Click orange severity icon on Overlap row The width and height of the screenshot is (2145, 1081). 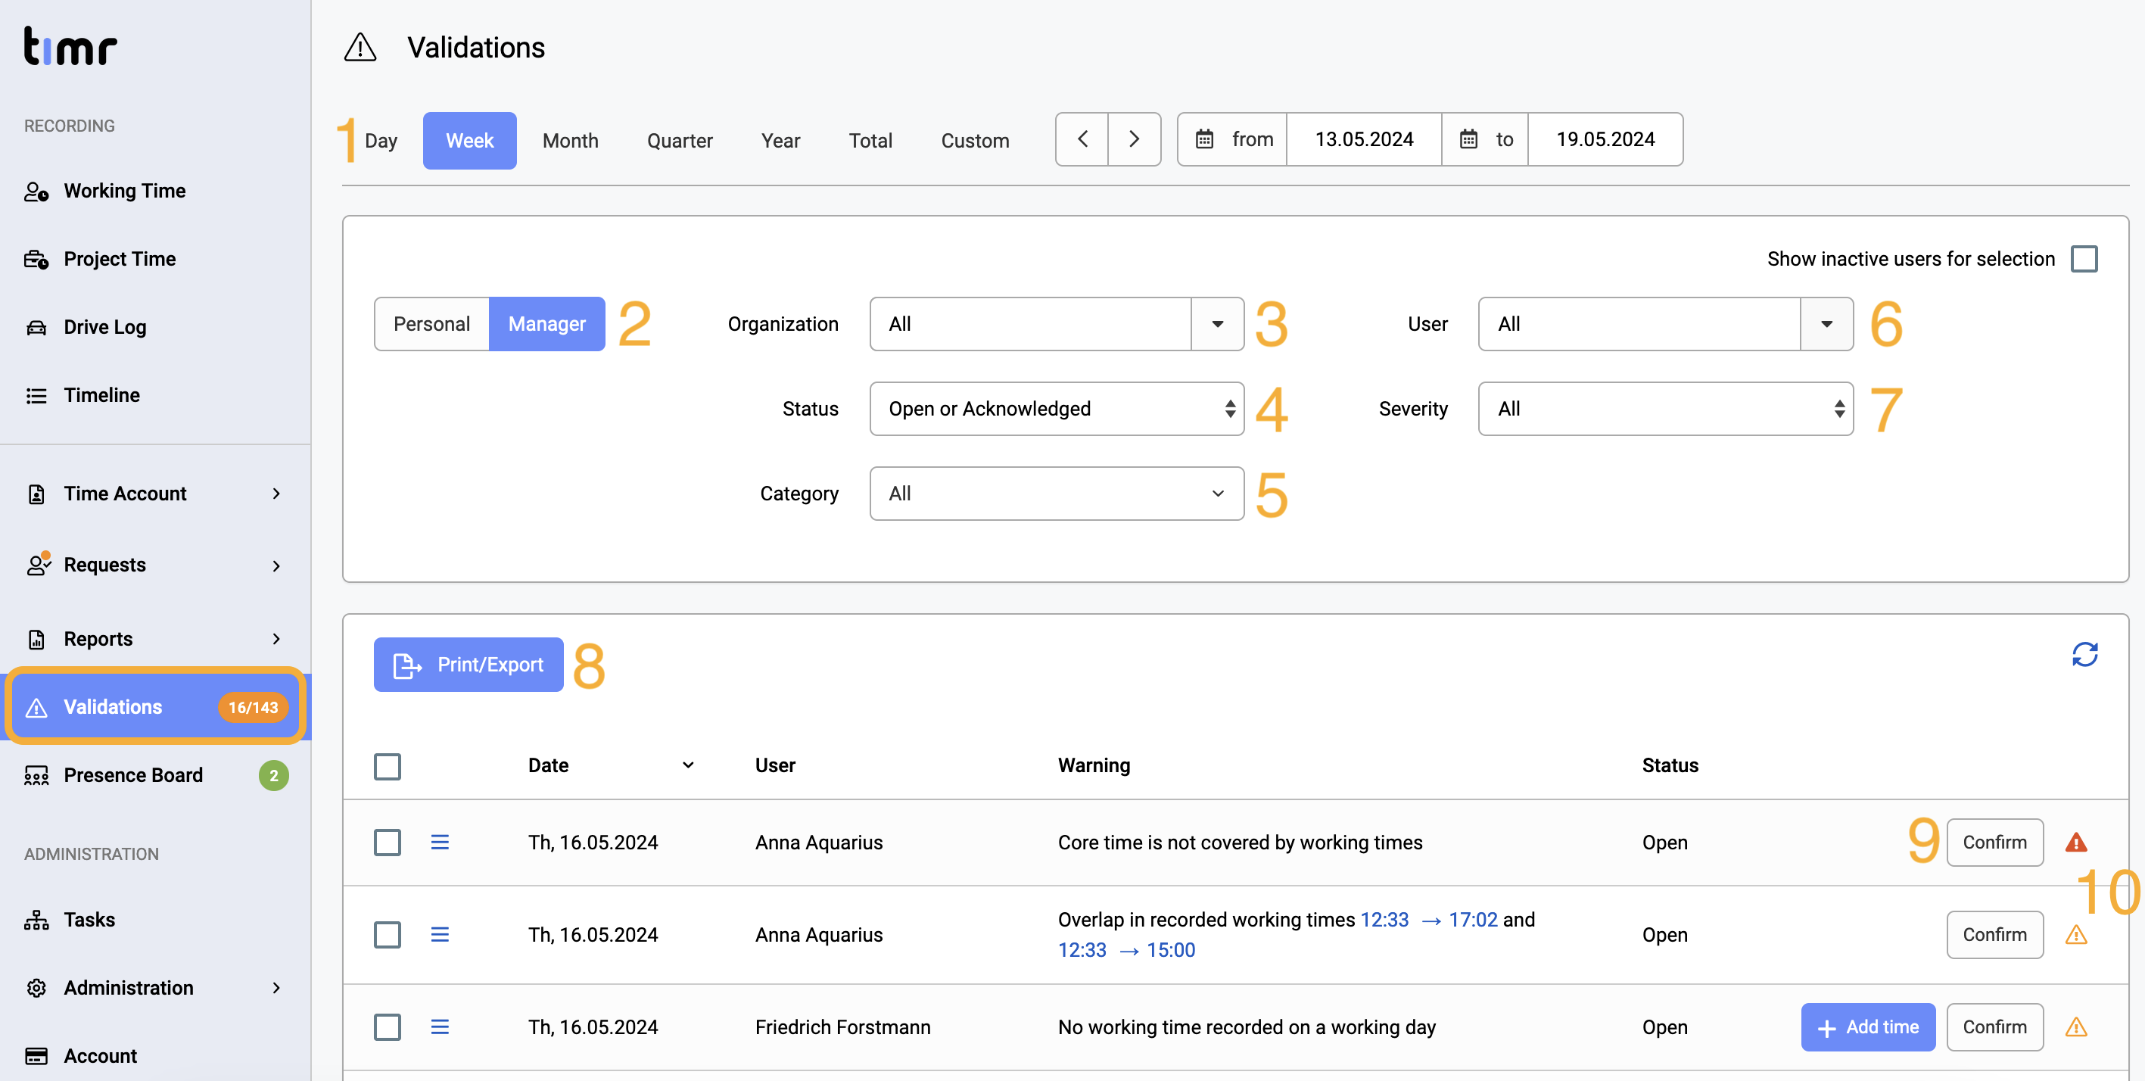tap(2076, 934)
